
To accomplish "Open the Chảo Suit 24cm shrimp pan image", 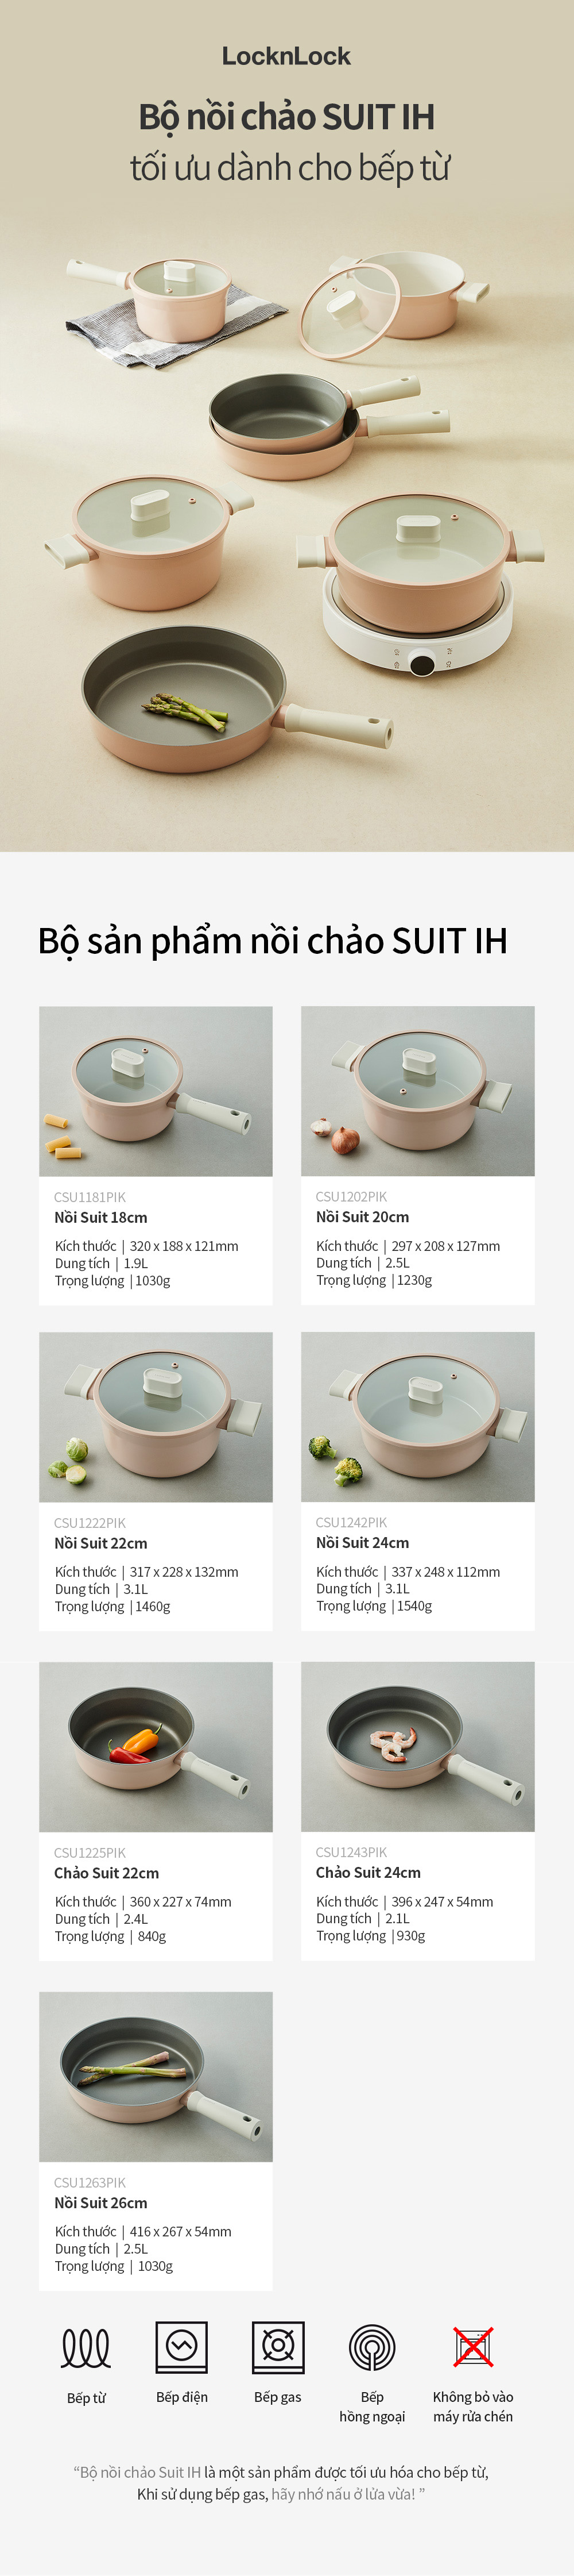I will click(417, 1747).
